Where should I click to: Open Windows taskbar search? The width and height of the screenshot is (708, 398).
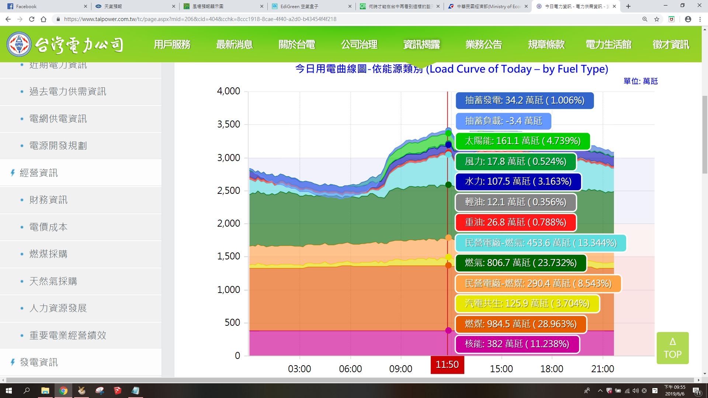[x=27, y=391]
